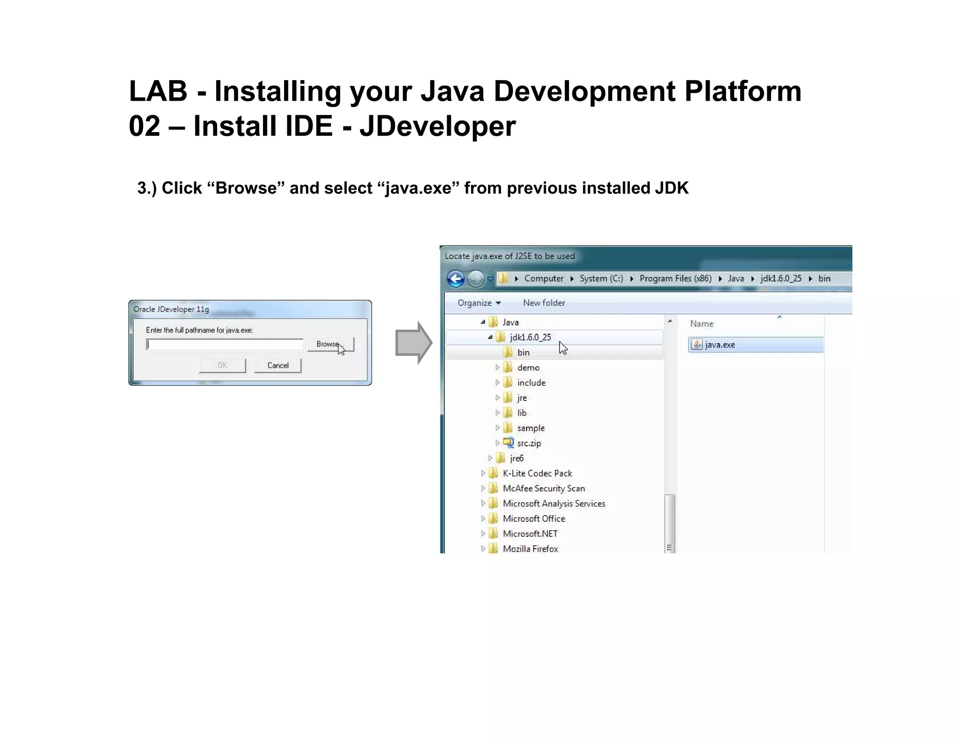This screenshot has height=741, width=960.
Task: Select K-Lite Codec Pack in the tree
Action: 537,473
